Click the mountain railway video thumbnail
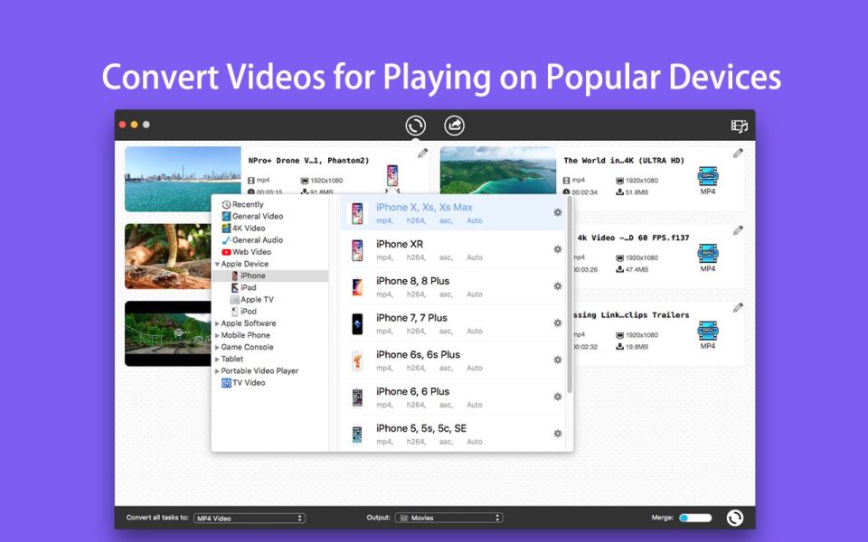This screenshot has height=542, width=868. pyautogui.click(x=168, y=333)
